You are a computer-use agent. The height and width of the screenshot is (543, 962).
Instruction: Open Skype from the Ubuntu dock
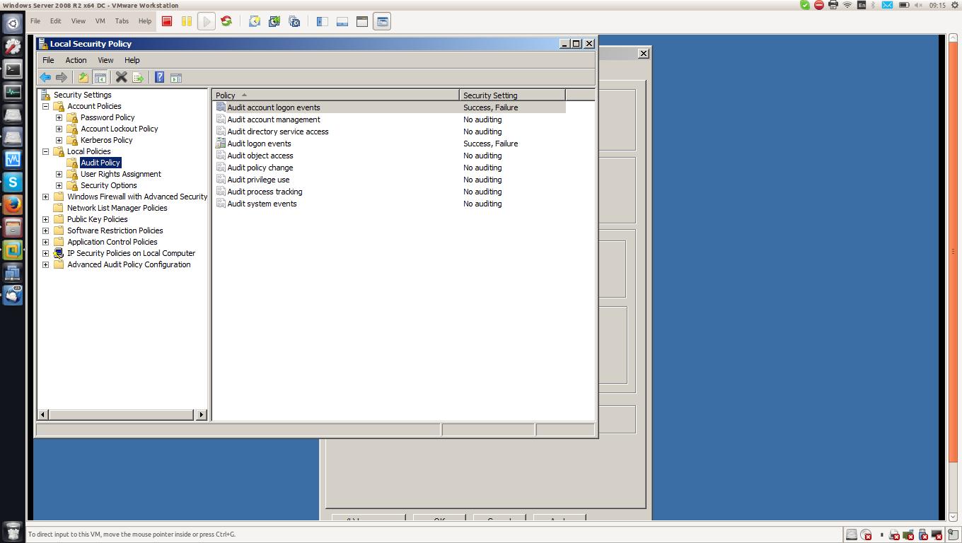13,182
